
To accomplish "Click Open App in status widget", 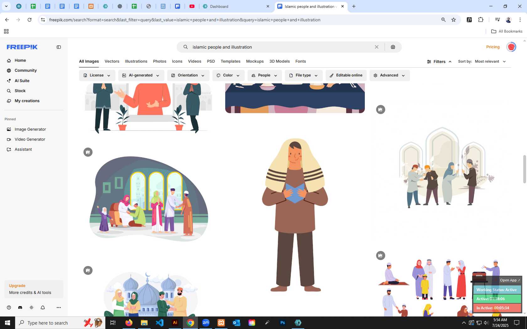I will click(x=510, y=280).
